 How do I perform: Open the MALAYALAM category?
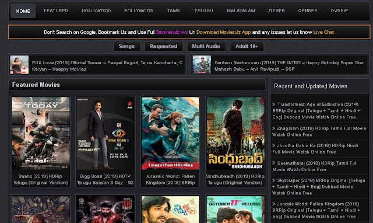pyautogui.click(x=241, y=11)
